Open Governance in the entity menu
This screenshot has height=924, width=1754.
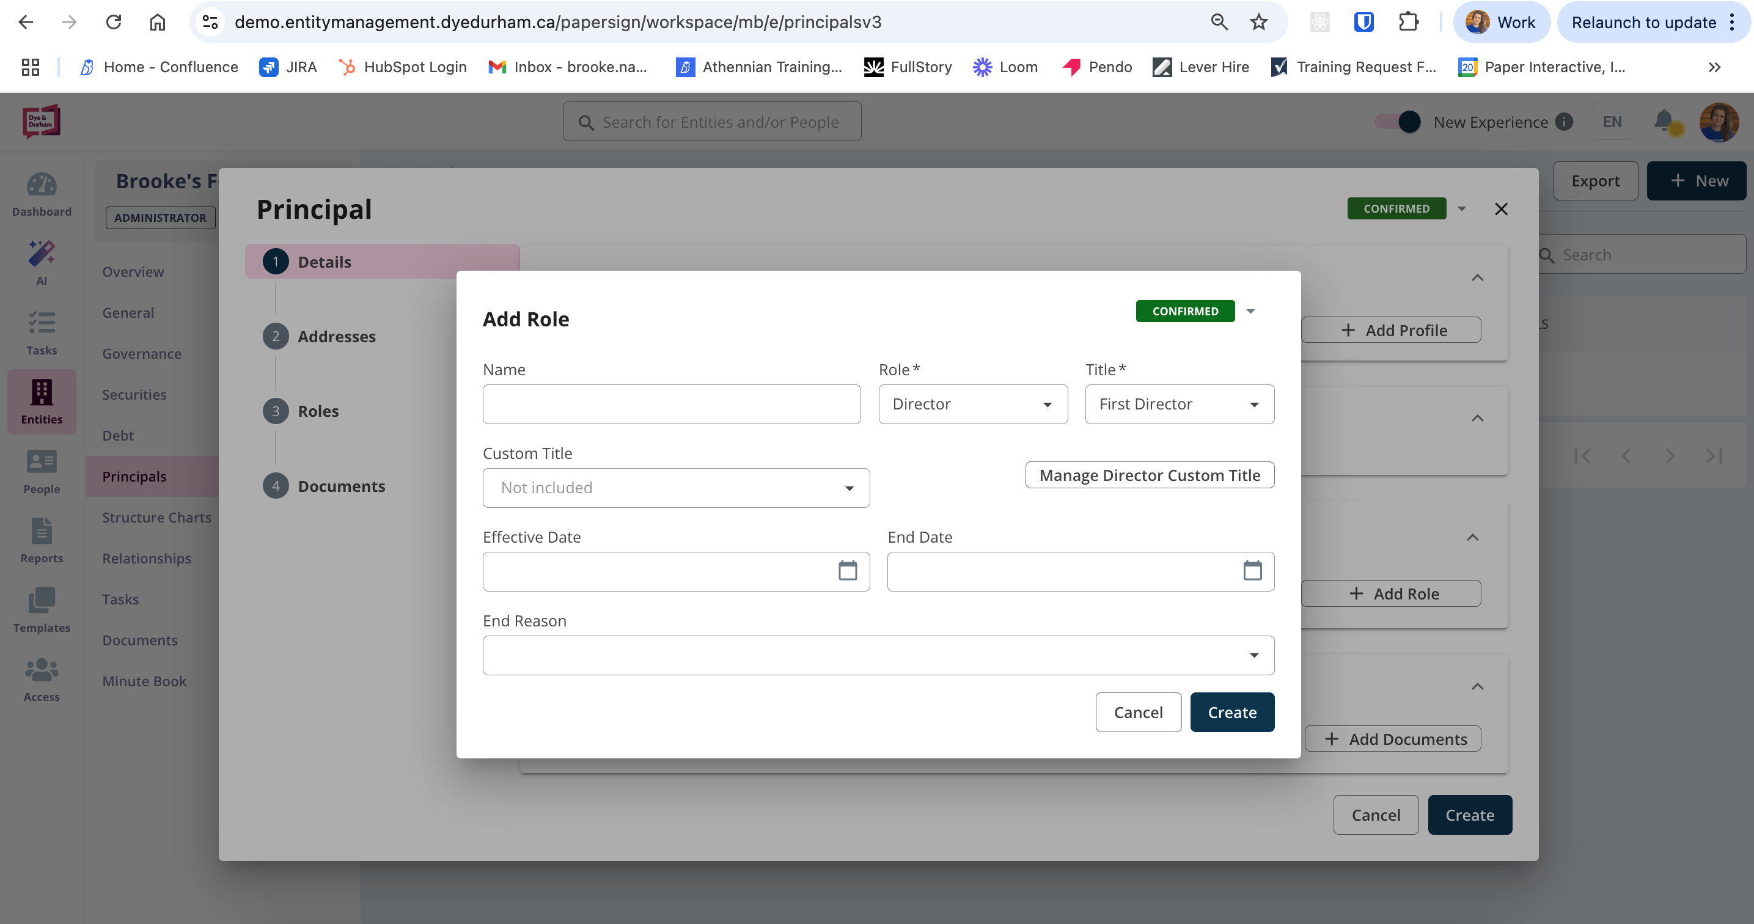[142, 353]
